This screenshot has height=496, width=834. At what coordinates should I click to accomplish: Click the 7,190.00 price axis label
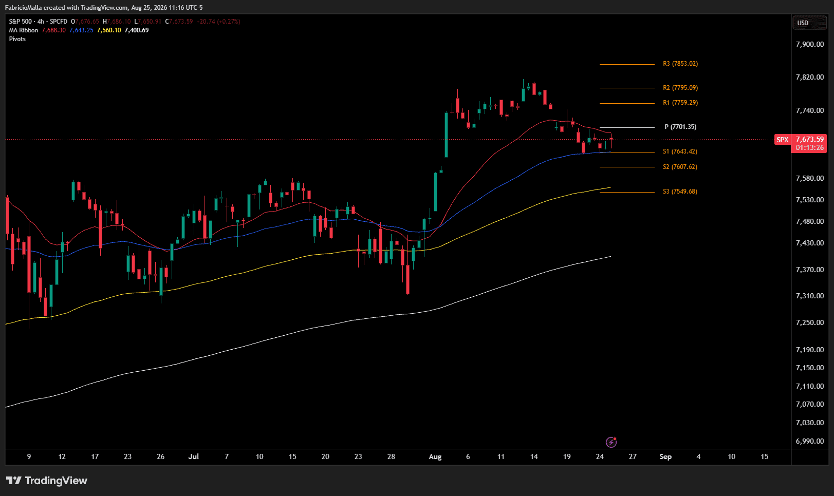coord(810,350)
